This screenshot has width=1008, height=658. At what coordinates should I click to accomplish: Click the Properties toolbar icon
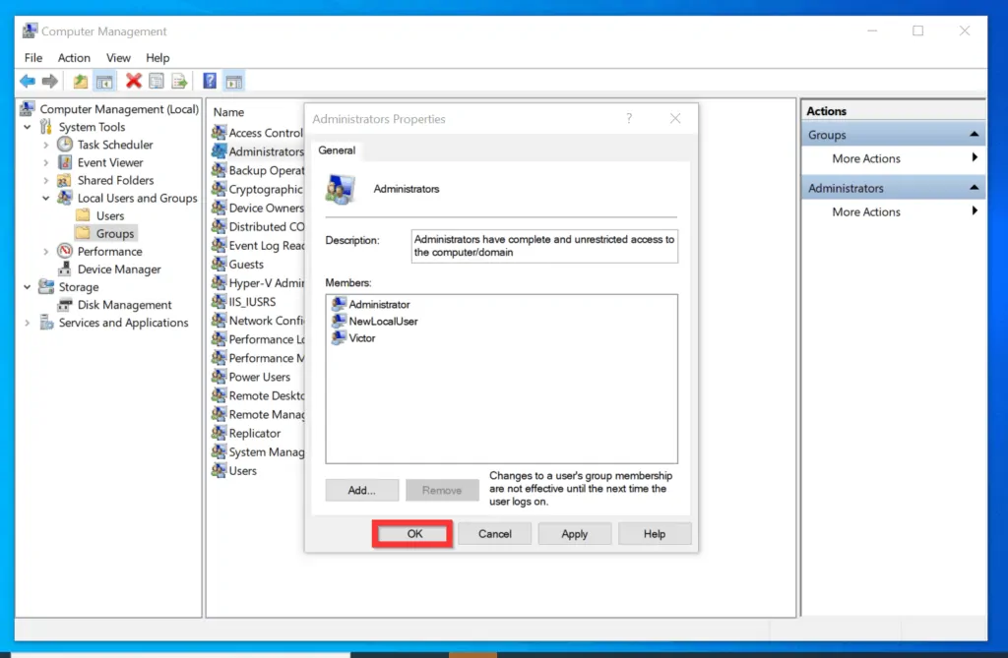[x=157, y=81]
